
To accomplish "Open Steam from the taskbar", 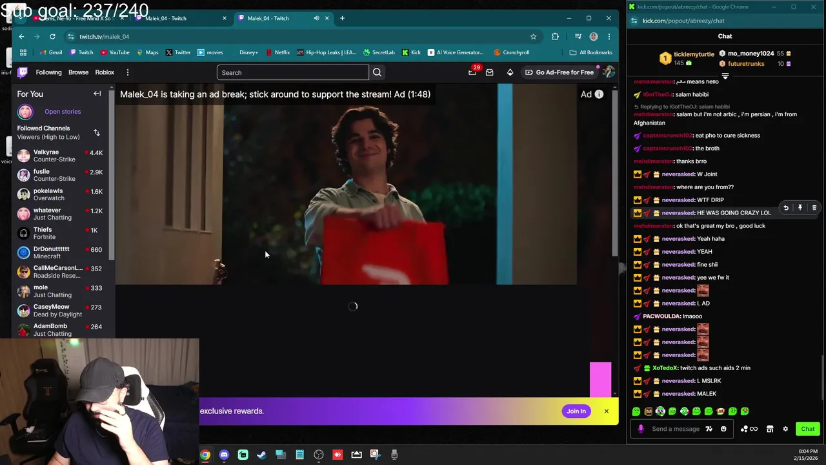I will tap(261, 455).
